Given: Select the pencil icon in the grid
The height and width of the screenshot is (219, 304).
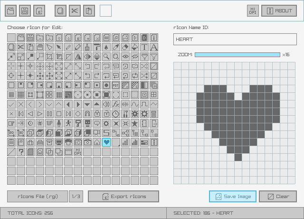Looking at the screenshot, I should [x=68, y=47].
